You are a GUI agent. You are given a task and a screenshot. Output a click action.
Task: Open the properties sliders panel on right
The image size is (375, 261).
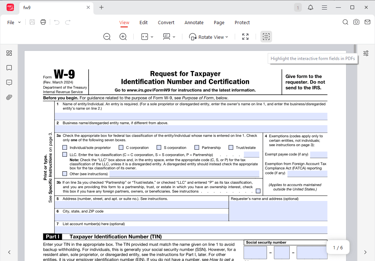(366, 53)
